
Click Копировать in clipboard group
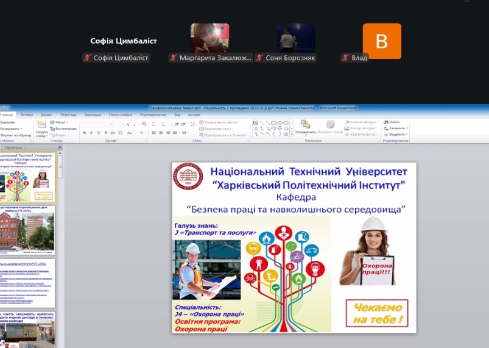coord(10,129)
